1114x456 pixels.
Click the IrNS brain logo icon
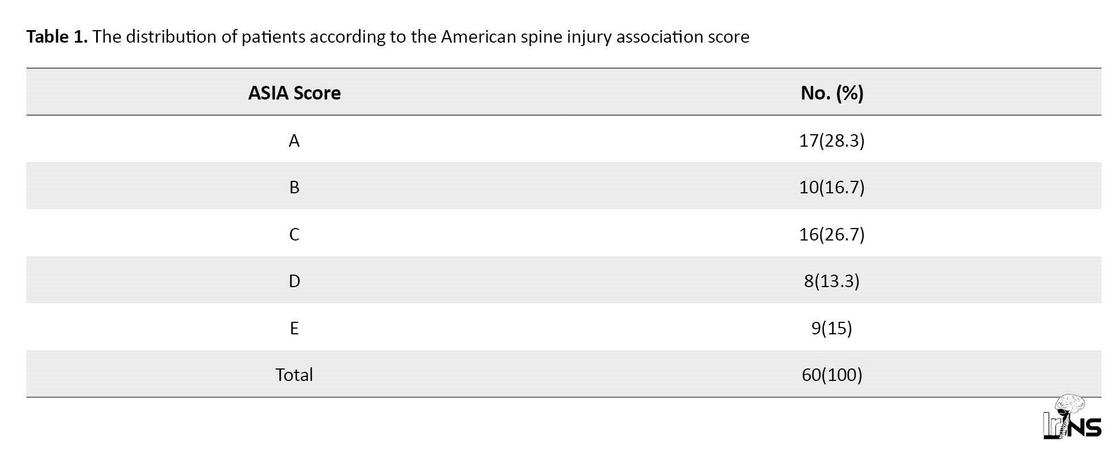tap(1071, 417)
